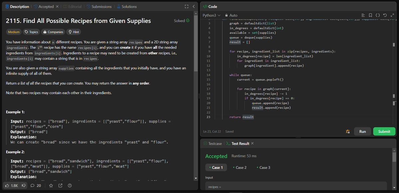The width and height of the screenshot is (399, 193).
Task: Maximize the description panel
Action: point(187,7)
